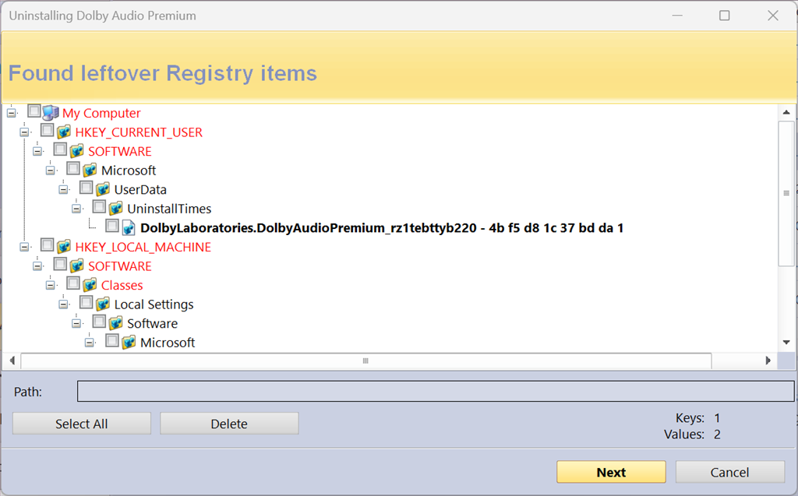Click the registry value icon beside DolbyLaboratories entry
798x496 pixels.
(129, 227)
